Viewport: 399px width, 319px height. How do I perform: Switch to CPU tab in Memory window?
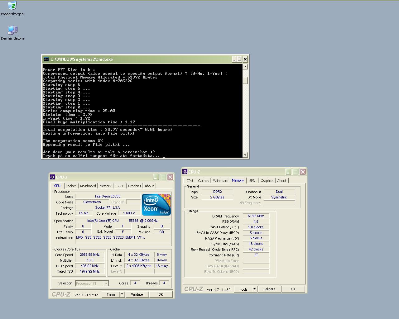[190, 181]
